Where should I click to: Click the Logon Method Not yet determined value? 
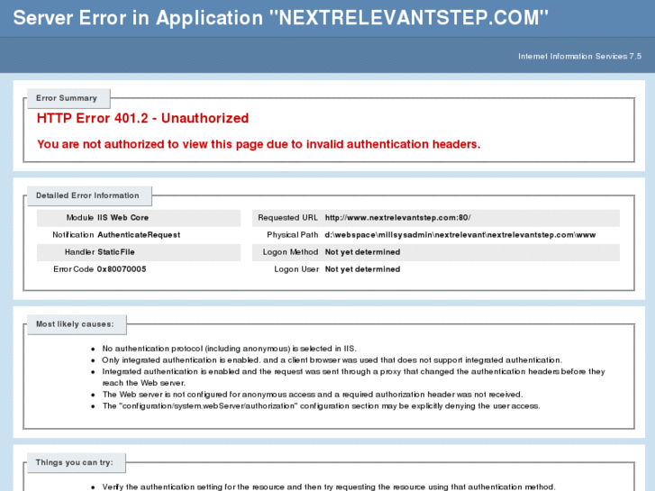362,252
